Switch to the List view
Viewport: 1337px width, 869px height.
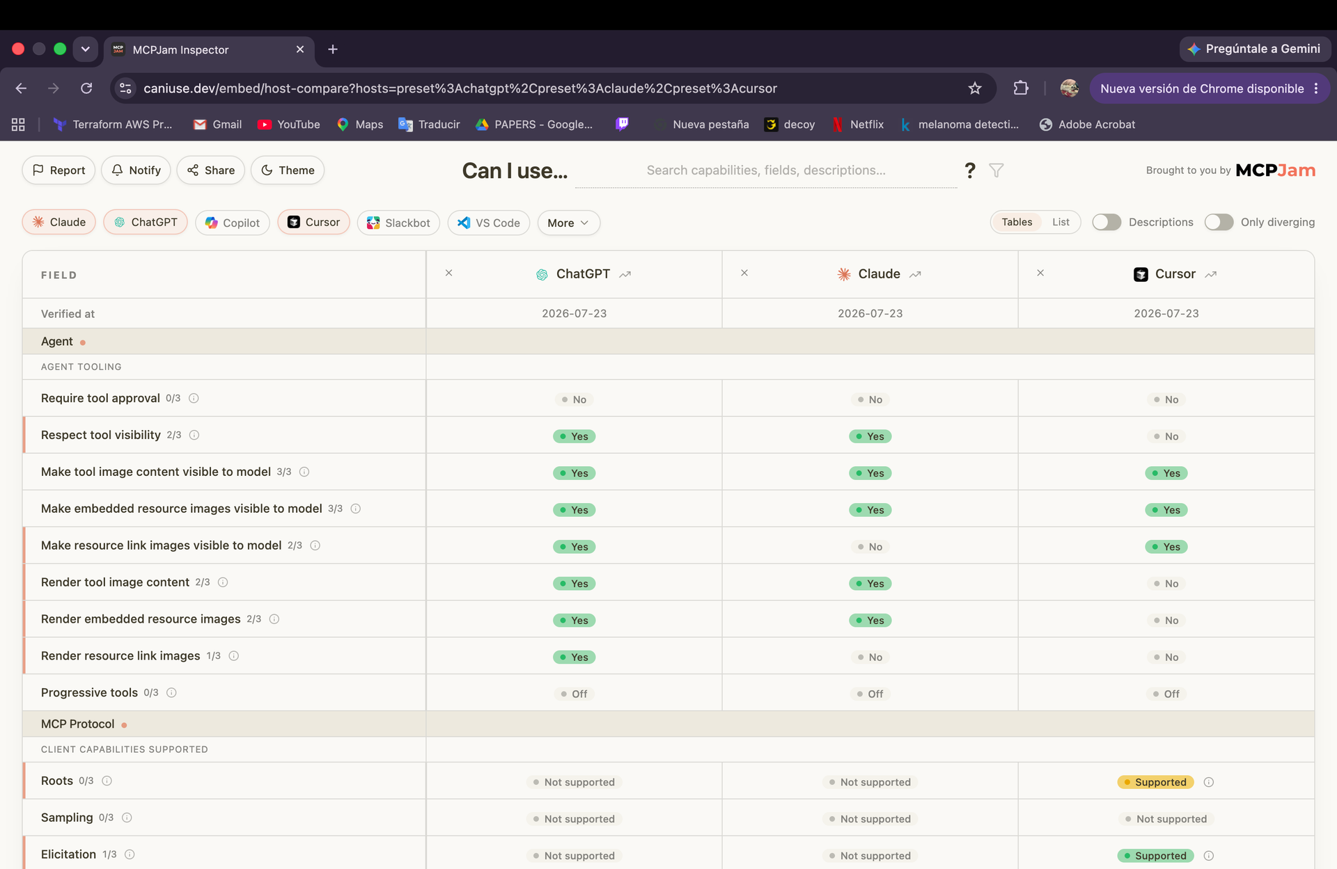click(x=1061, y=222)
